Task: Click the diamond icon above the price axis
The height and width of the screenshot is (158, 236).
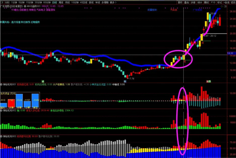Action: pyautogui.click(x=221, y=6)
